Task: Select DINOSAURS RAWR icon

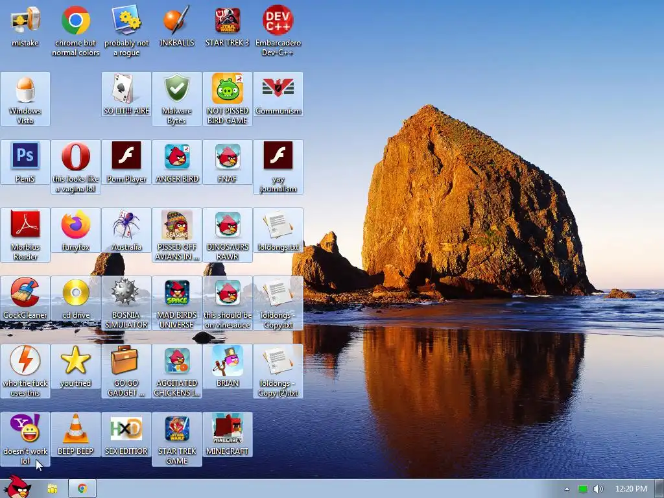Action: pyautogui.click(x=228, y=224)
